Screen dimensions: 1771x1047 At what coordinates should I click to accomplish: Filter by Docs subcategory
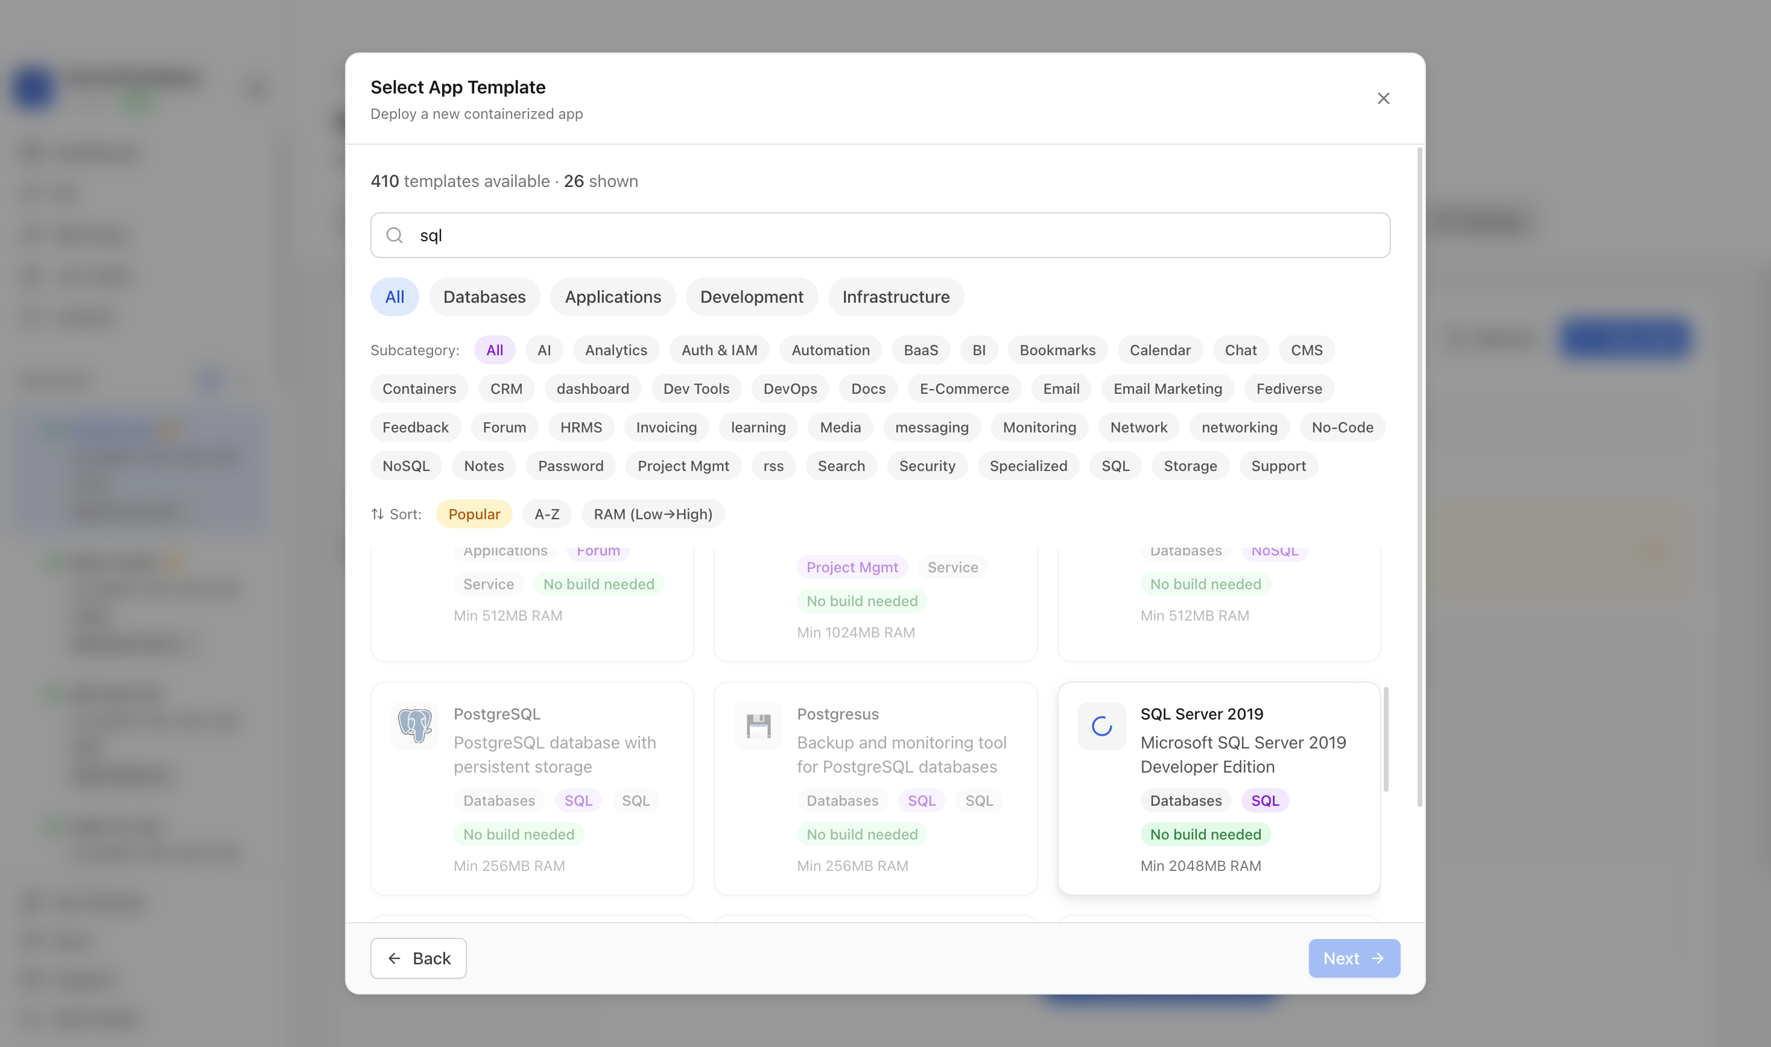click(868, 389)
